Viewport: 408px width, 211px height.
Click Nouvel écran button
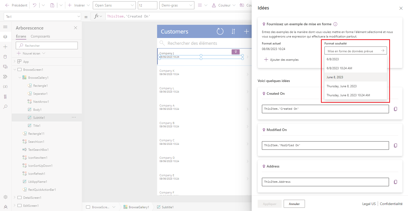pos(31,53)
